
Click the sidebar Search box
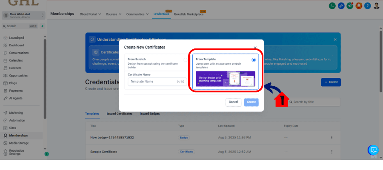[20, 26]
